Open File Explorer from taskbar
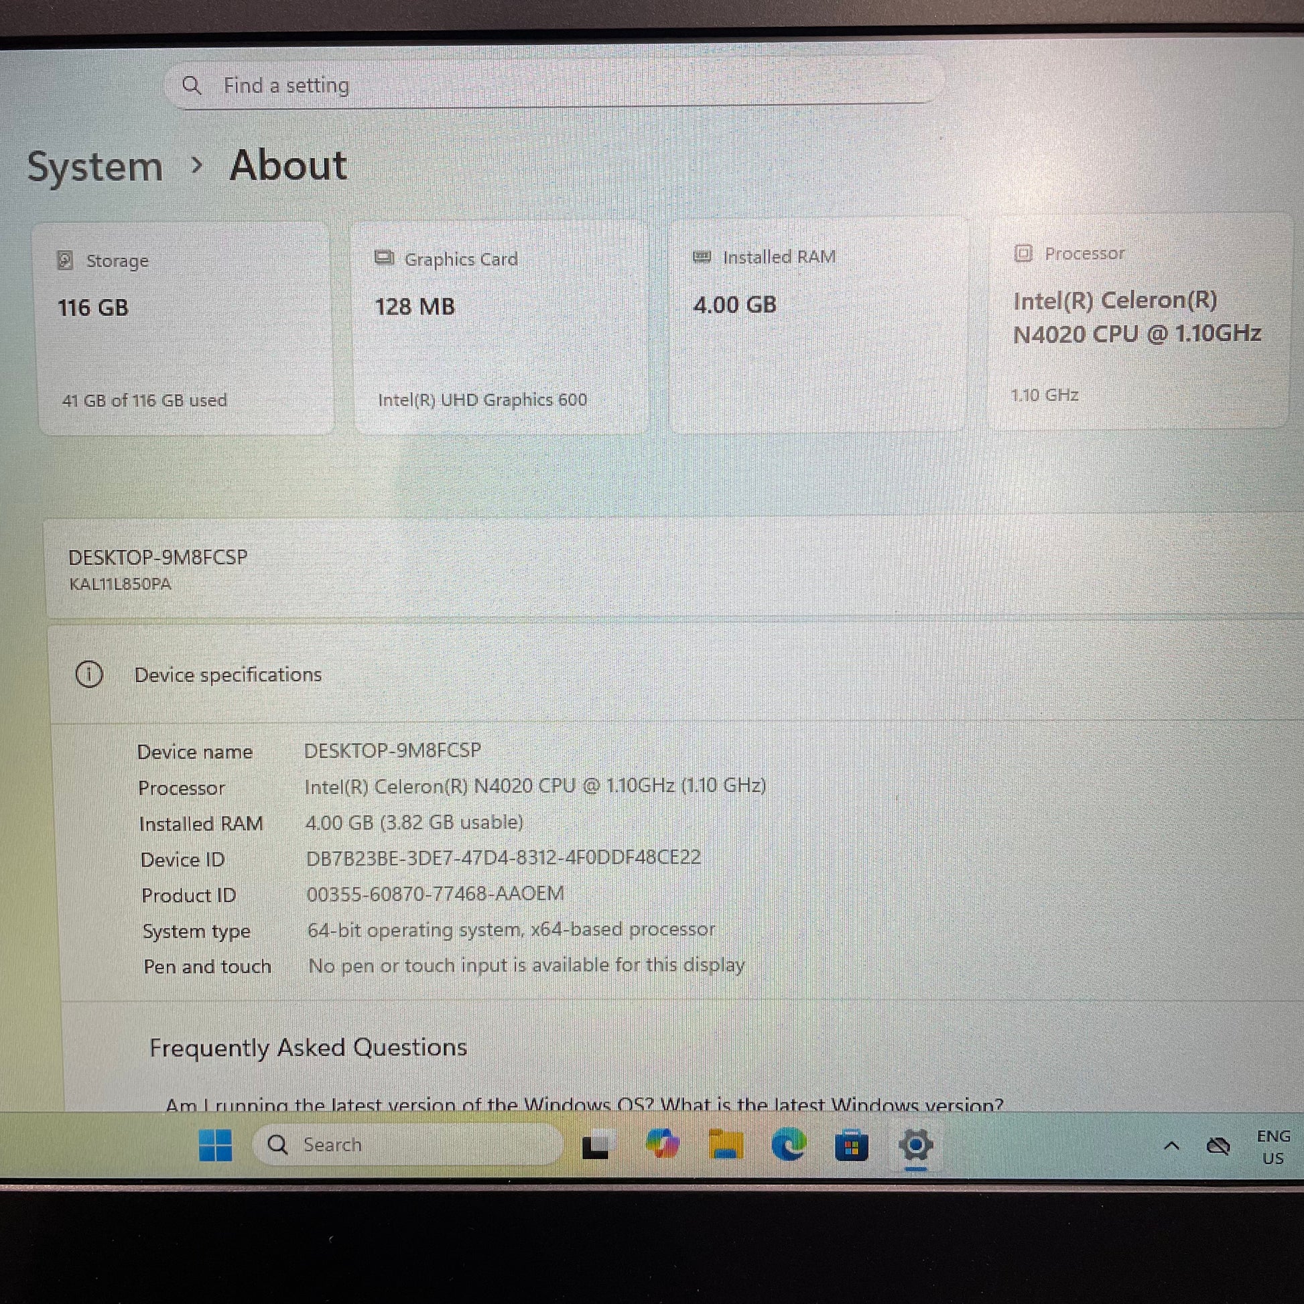This screenshot has width=1304, height=1304. [725, 1145]
